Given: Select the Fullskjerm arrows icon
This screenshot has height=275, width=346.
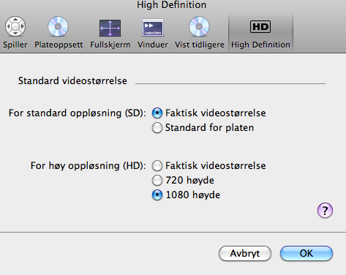Looking at the screenshot, I should 110,28.
